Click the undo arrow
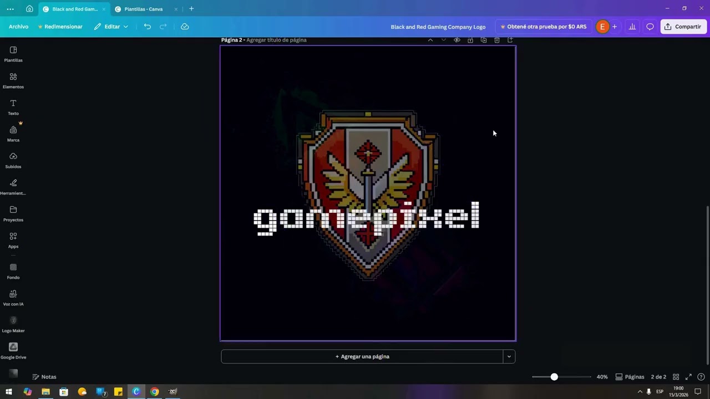The image size is (710, 399). [147, 27]
